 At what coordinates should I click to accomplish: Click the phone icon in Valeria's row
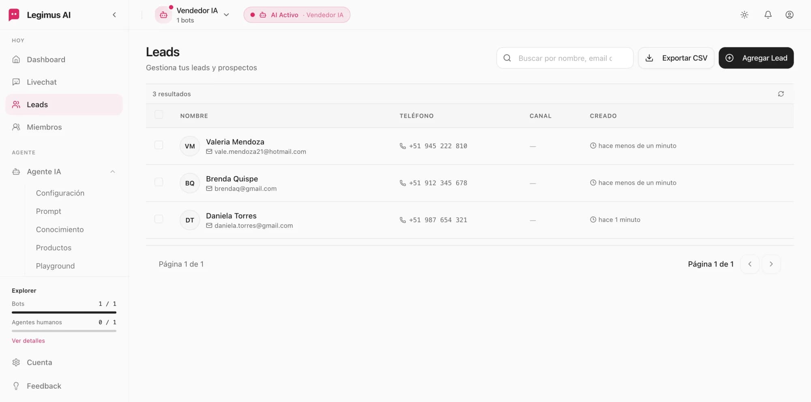point(403,146)
